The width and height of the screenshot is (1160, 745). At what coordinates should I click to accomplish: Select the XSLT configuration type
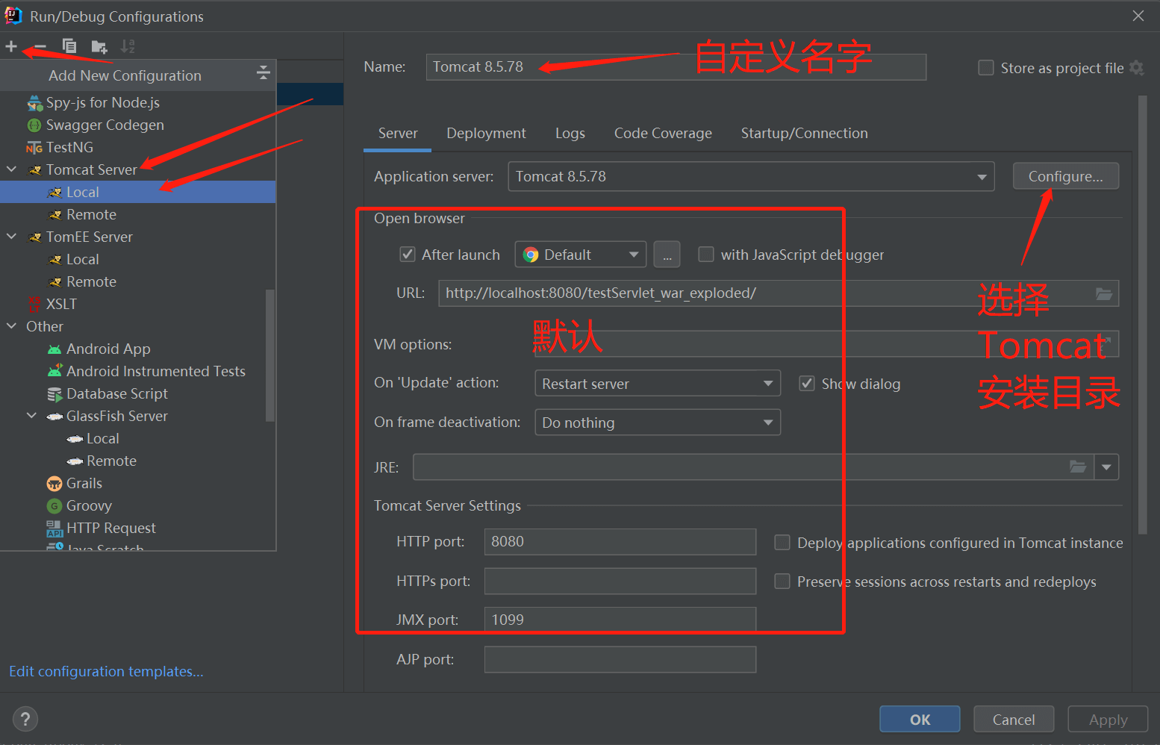tap(61, 304)
